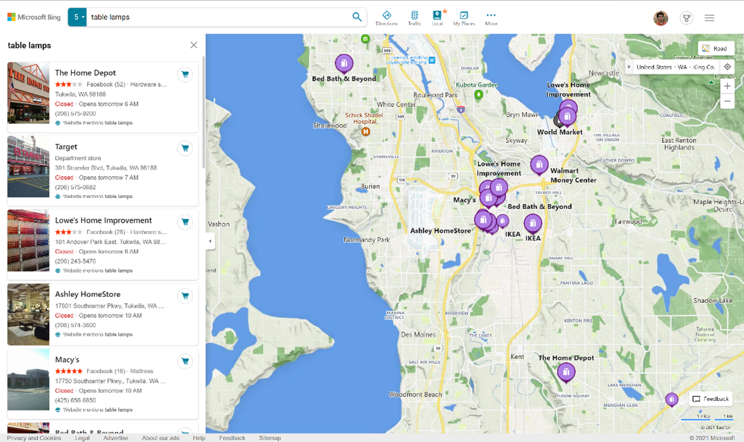The image size is (744, 442).
Task: Click The Home Depot map pin near Kent
Action: pyautogui.click(x=566, y=373)
